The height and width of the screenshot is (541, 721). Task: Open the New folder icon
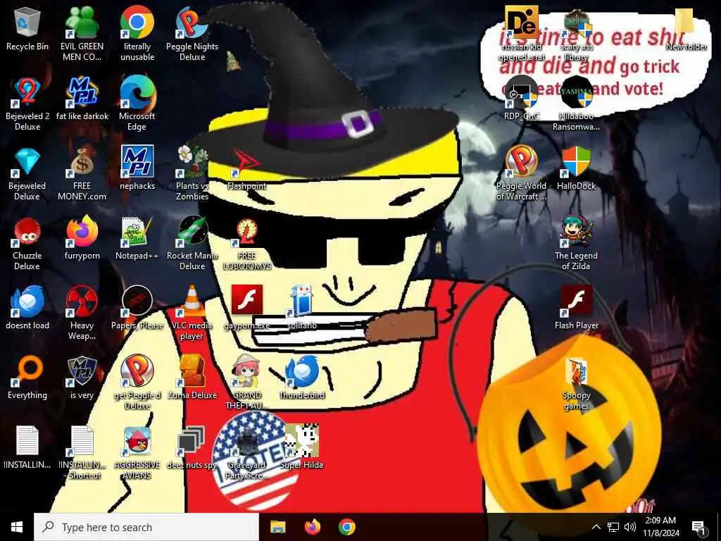[x=685, y=21]
